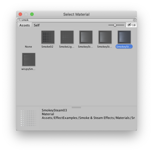Viewport: 153px width, 152px height.
Task: Select the Smoke02 material thumbnail
Action: 48,37
